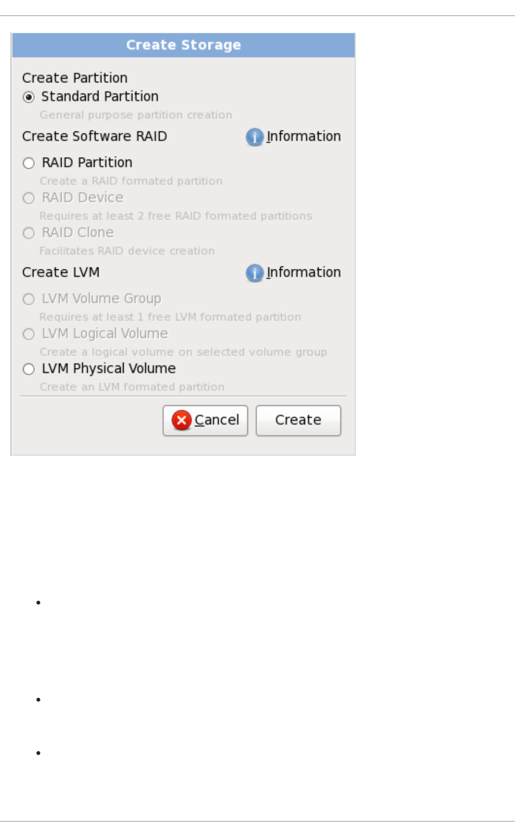The height and width of the screenshot is (837, 515).
Task: Choose the RAID Device radio option
Action: point(29,198)
